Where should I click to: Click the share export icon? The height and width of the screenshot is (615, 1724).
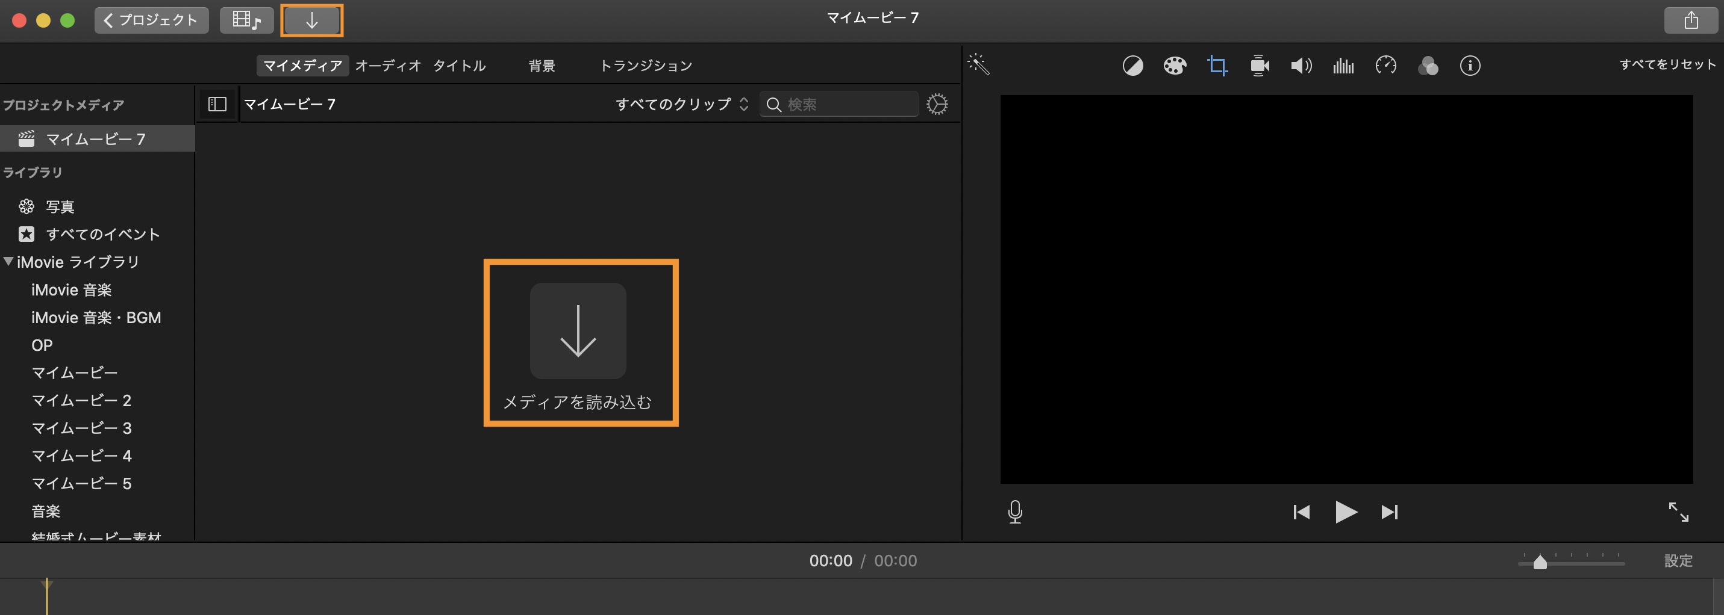1690,20
